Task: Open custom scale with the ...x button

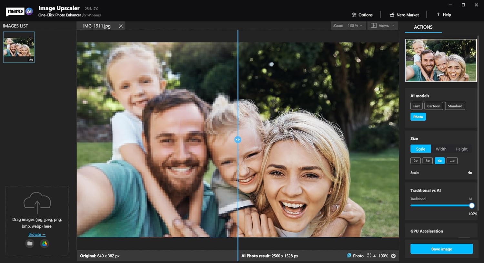Action: pyautogui.click(x=452, y=161)
